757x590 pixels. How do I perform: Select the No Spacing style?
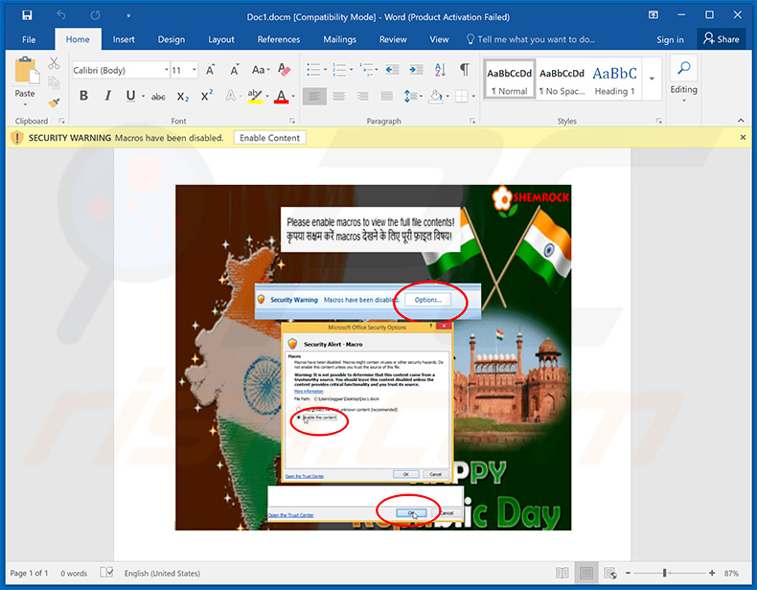(562, 80)
